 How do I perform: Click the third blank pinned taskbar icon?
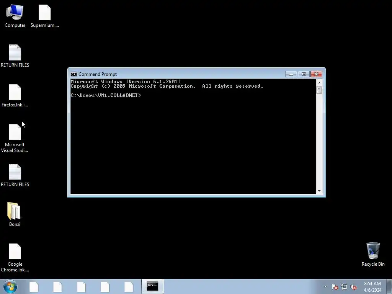[x=81, y=287]
